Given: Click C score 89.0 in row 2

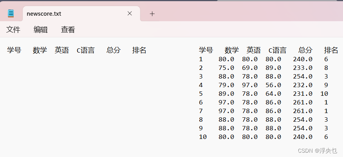Looking at the screenshot, I should [x=273, y=68].
